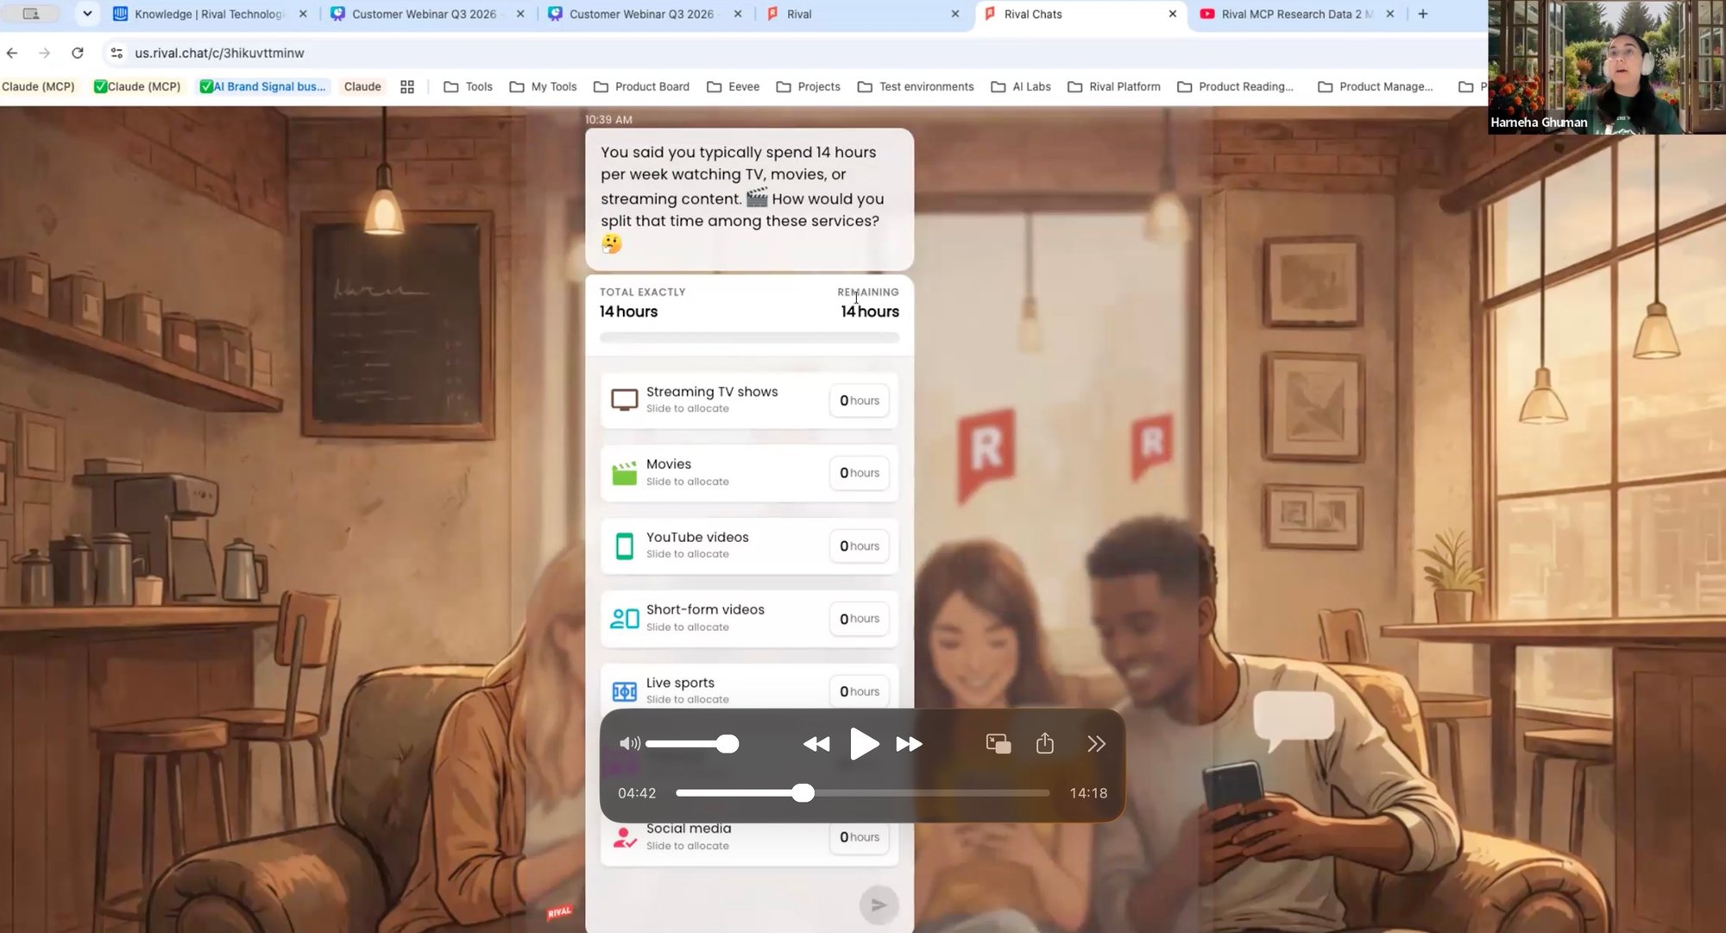Select the Movies allocation row
Viewport: 1726px width, 933px height.
click(x=749, y=473)
